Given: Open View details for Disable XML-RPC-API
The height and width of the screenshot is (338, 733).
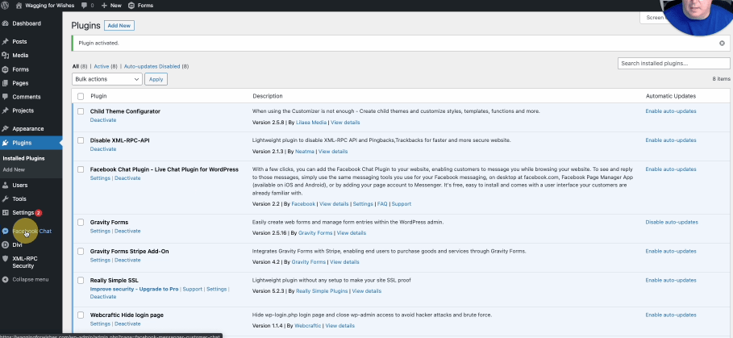Looking at the screenshot, I should [x=333, y=152].
